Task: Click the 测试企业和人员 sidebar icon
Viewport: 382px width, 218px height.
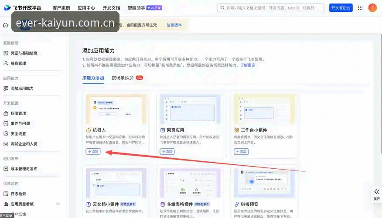Action: [6, 144]
